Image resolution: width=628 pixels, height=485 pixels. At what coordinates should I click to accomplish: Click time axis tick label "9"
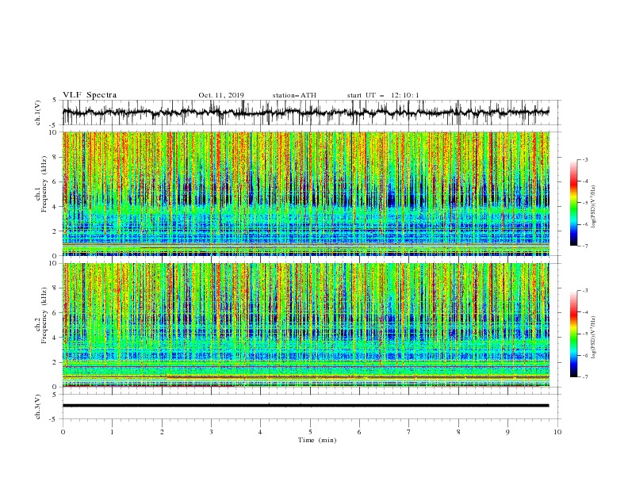[x=507, y=432]
